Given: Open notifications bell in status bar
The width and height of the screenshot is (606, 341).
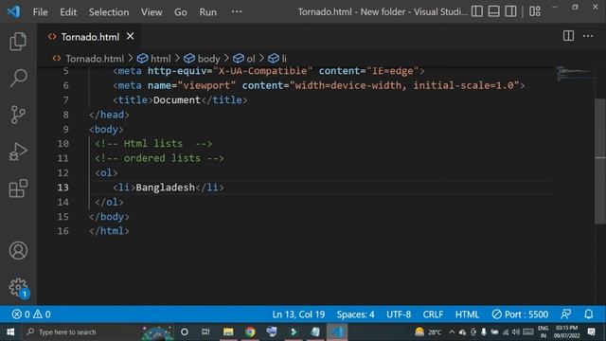Looking at the screenshot, I should (x=589, y=314).
